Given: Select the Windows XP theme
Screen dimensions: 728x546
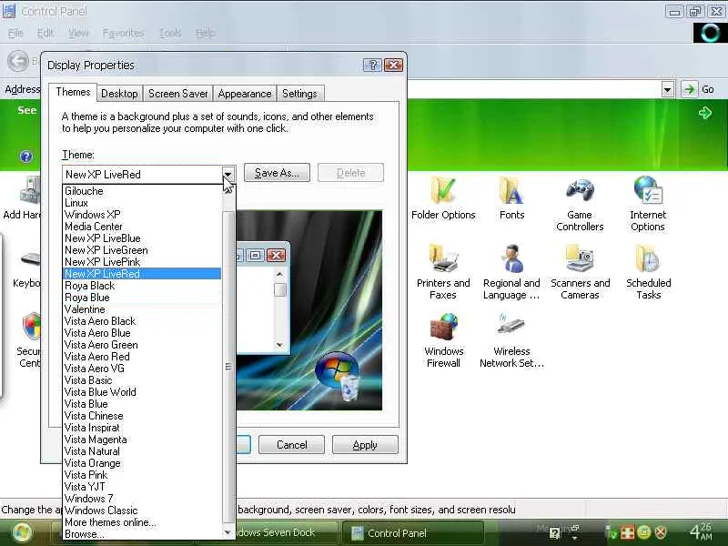Looking at the screenshot, I should (142, 215).
